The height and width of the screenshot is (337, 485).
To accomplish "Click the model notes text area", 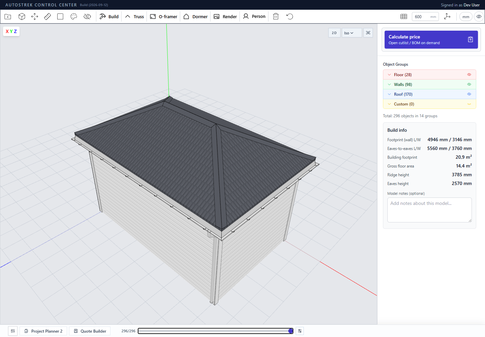I will click(429, 210).
